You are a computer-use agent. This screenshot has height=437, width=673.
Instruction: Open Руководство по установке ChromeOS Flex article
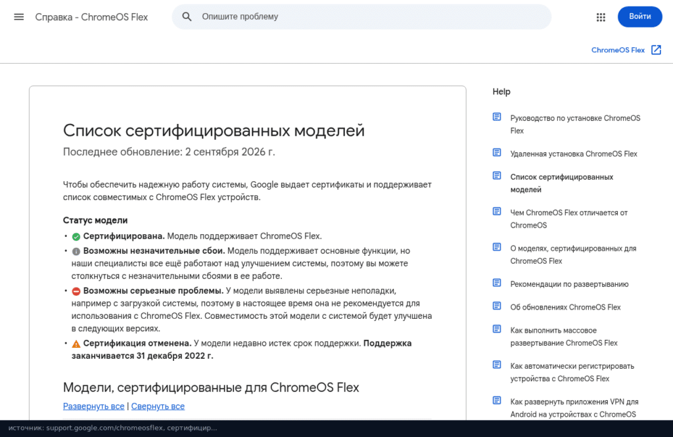[x=574, y=124]
